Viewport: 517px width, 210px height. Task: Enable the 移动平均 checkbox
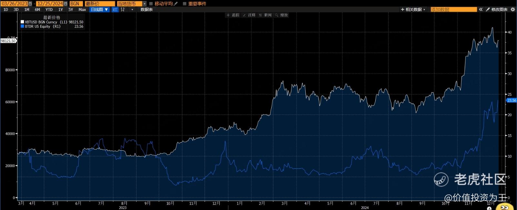pos(151,4)
